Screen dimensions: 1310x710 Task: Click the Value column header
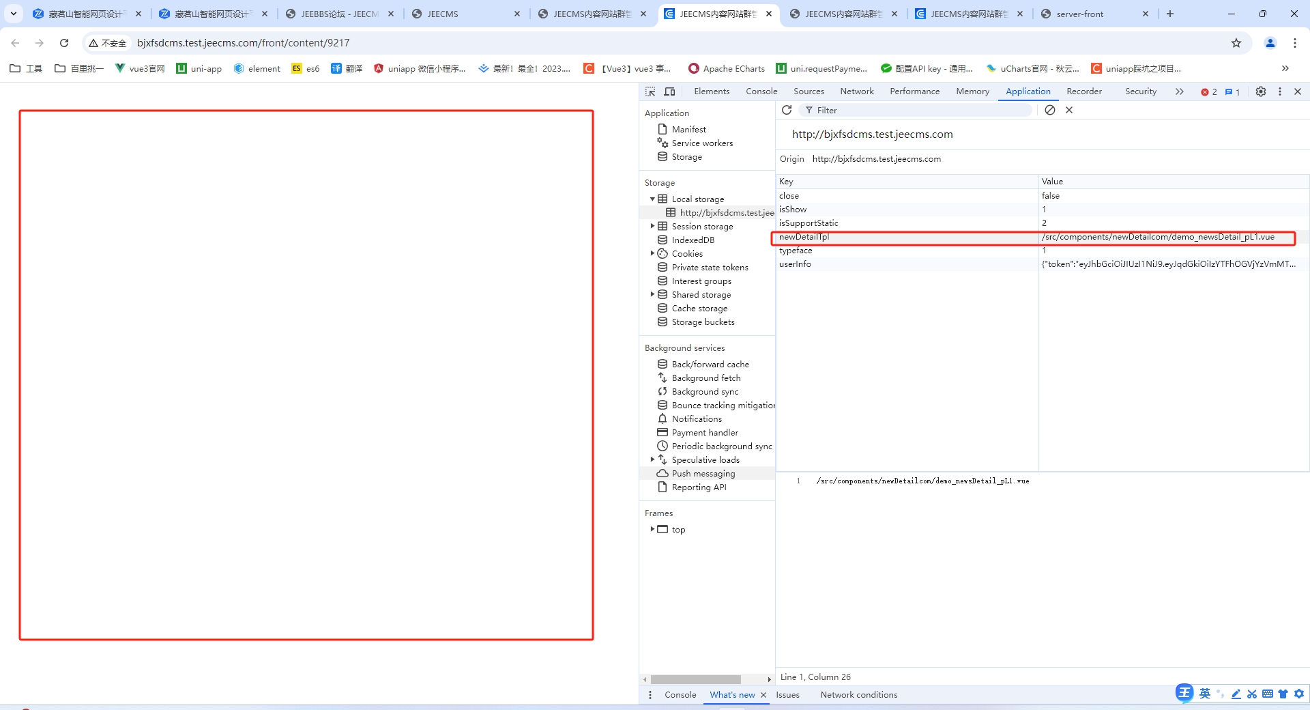click(x=1174, y=181)
